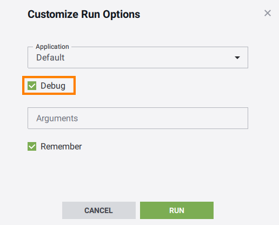Viewport: 279px width, 225px height.
Task: Click the green RUN button
Action: coord(177,210)
